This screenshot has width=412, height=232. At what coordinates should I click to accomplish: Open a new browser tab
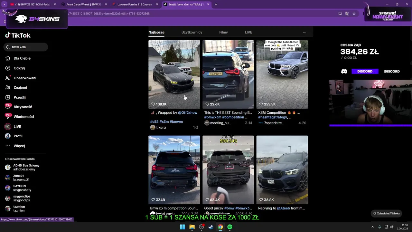click(216, 5)
